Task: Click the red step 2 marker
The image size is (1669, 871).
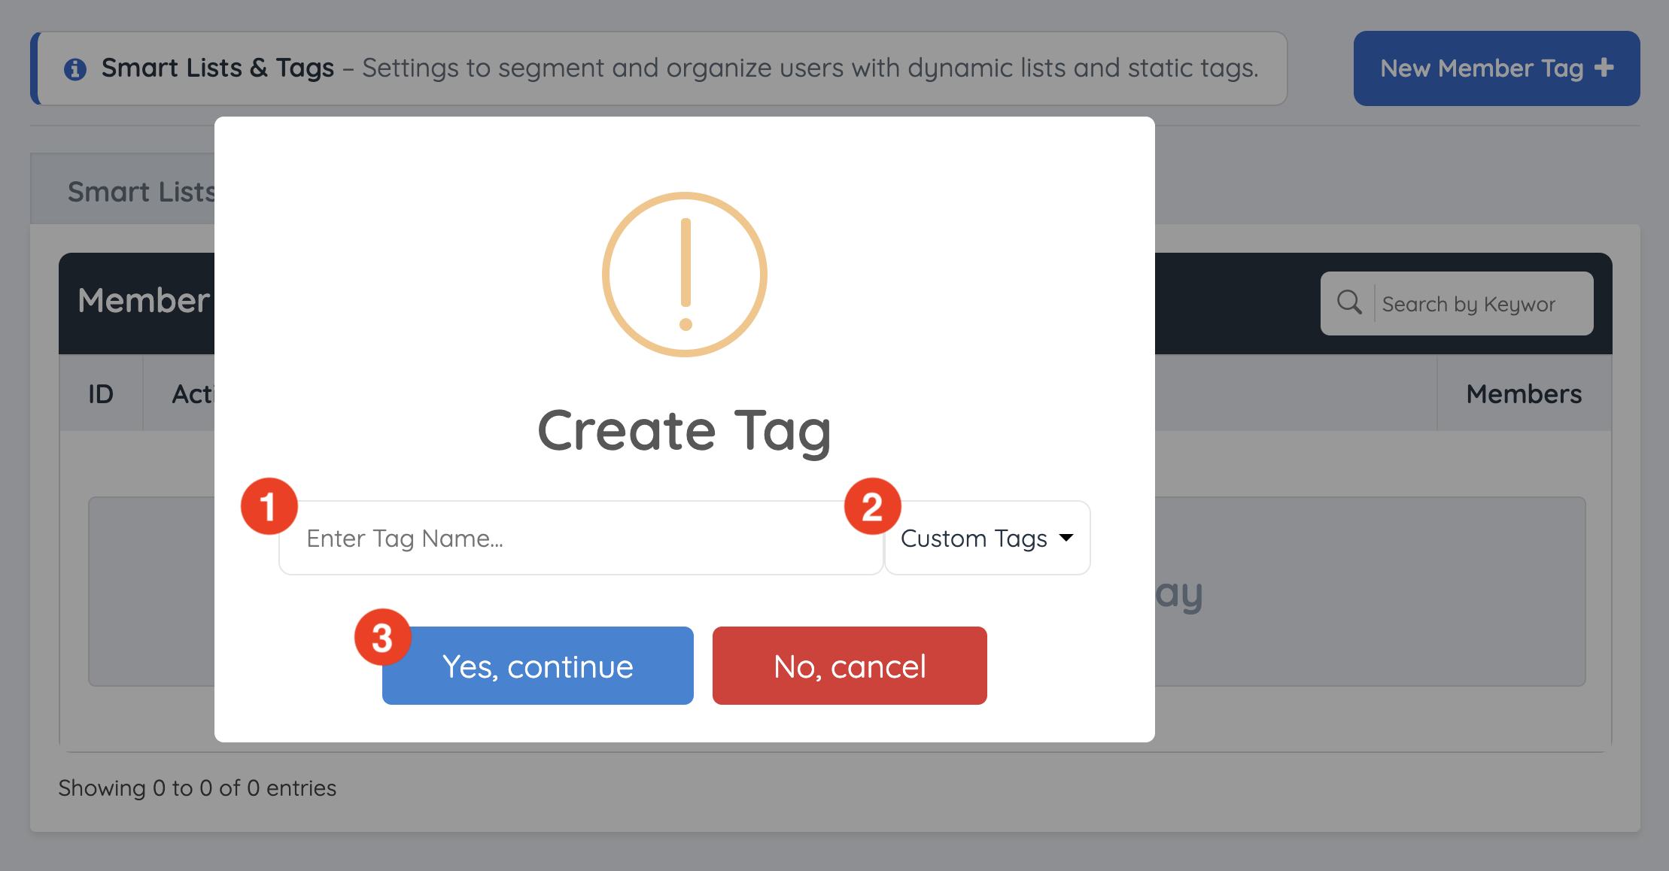Action: click(x=872, y=506)
